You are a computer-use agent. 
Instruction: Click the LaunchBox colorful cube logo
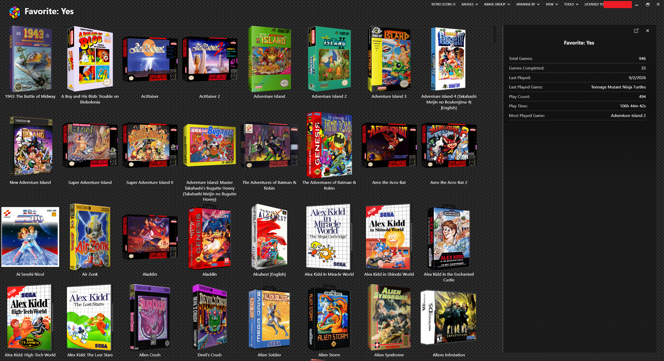click(15, 12)
